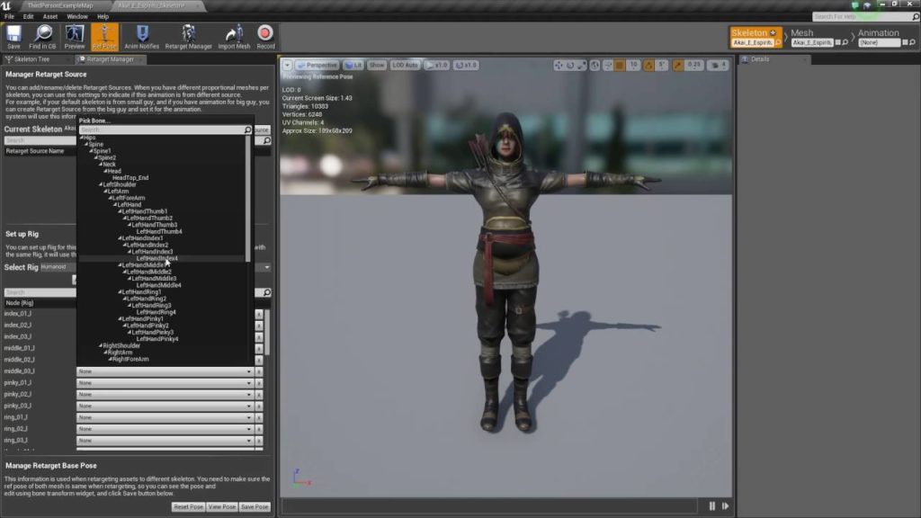Open Anim Notifies from toolbar
The width and height of the screenshot is (921, 518).
(141, 37)
